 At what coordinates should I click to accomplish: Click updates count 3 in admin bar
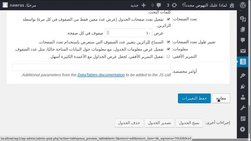coord(168,5)
